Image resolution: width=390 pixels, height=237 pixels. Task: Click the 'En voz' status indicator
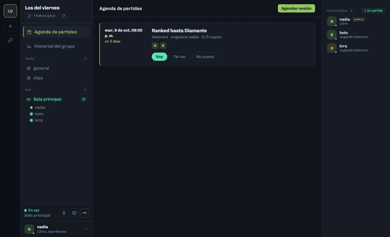32,210
